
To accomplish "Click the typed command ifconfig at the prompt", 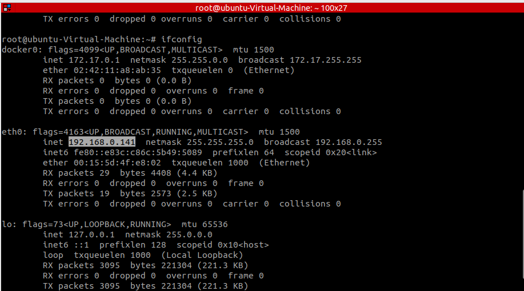I will tap(182, 39).
